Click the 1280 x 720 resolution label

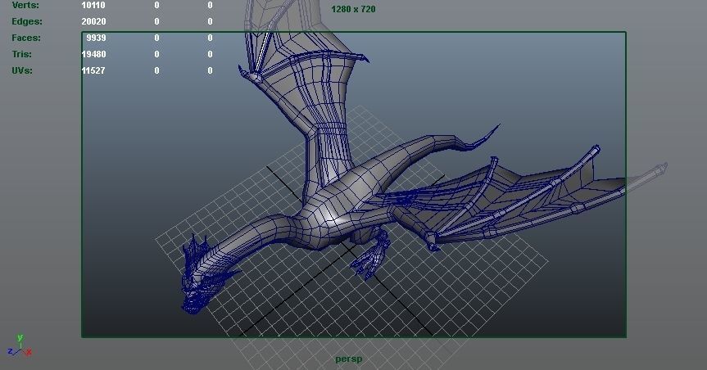coord(354,9)
